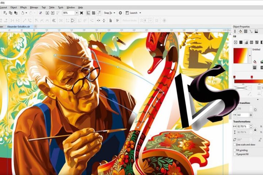Screen dimensions: 263x175
Task: Open the Table menu
Action: pyautogui.click(x=52, y=7)
